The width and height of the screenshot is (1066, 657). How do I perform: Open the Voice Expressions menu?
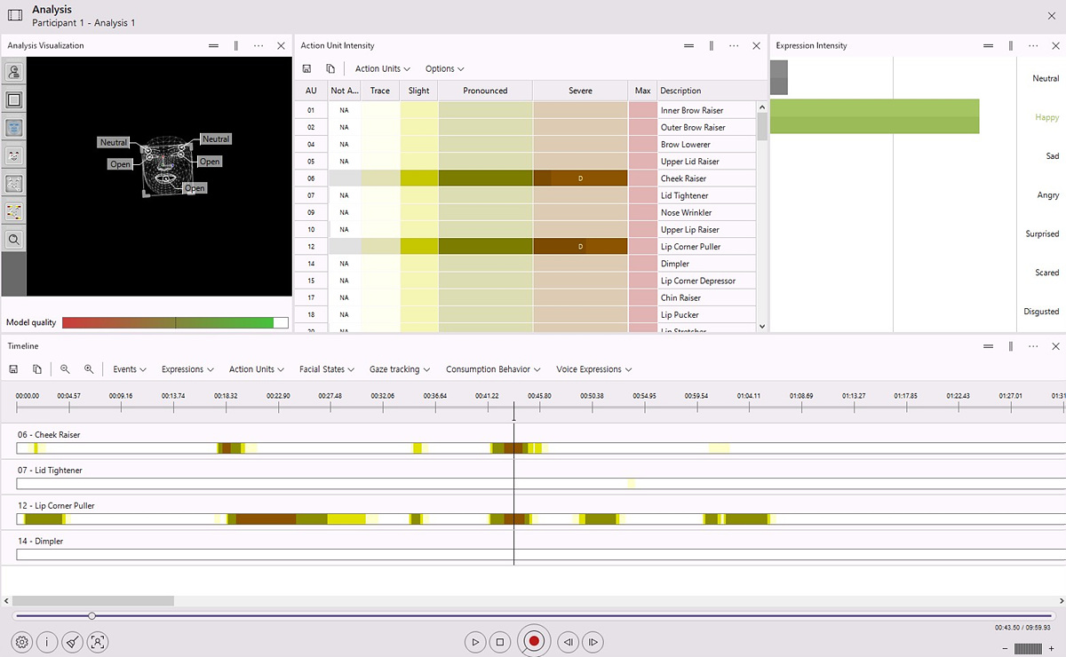point(593,369)
